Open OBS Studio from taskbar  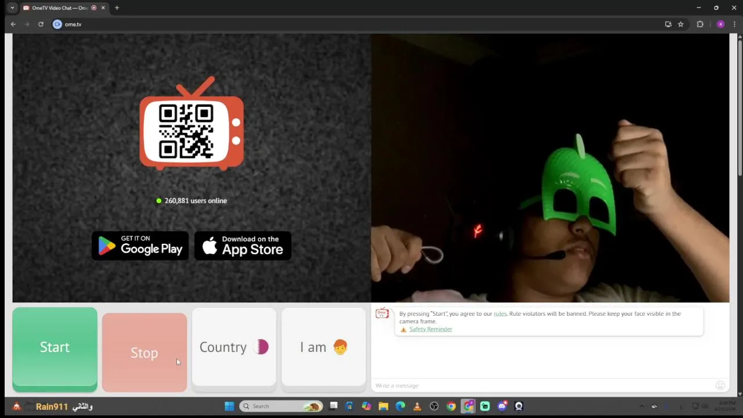[434, 406]
